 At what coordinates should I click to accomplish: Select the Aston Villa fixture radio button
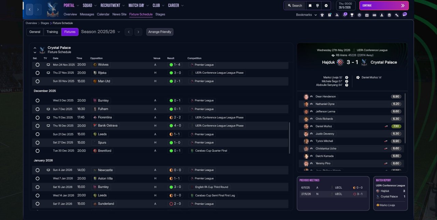[38, 178]
